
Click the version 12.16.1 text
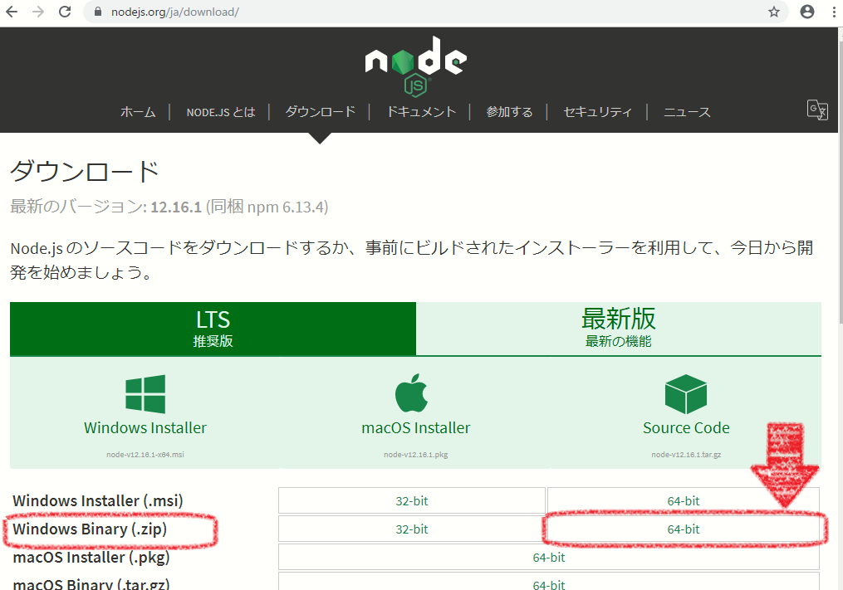pos(176,207)
